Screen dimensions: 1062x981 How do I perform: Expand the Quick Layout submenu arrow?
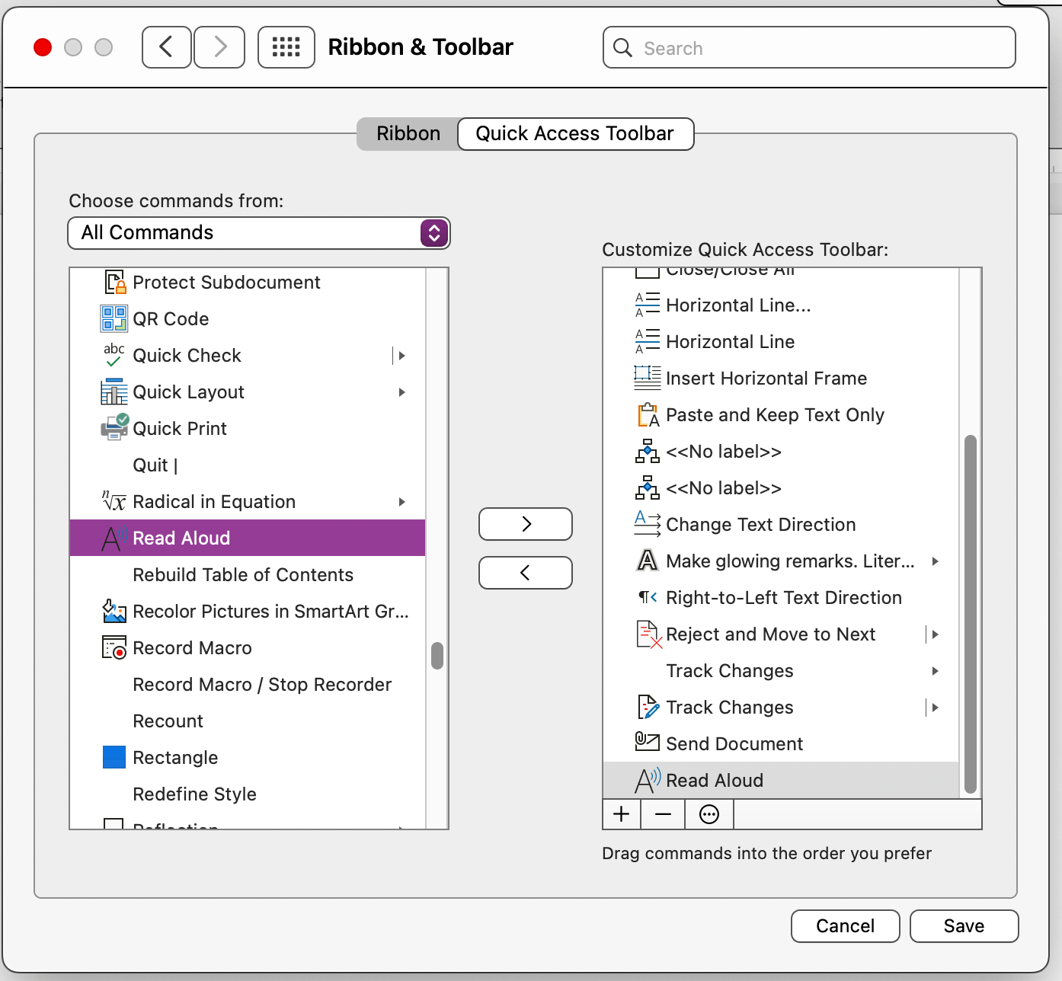[x=401, y=392]
